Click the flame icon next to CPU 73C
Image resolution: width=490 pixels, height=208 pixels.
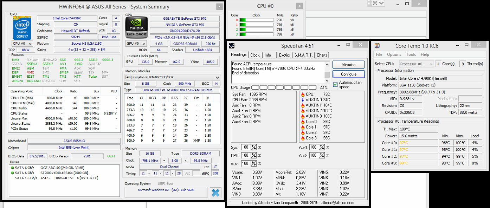(x=303, y=94)
